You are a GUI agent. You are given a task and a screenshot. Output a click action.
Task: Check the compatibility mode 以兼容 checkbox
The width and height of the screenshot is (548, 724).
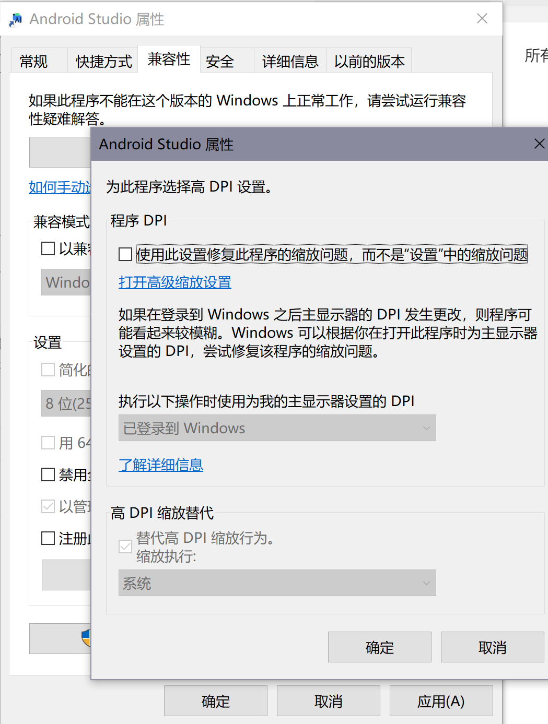pos(48,248)
